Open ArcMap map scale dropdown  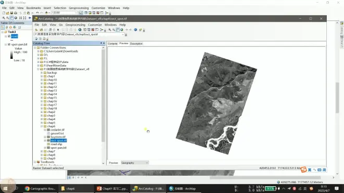coord(76,13)
